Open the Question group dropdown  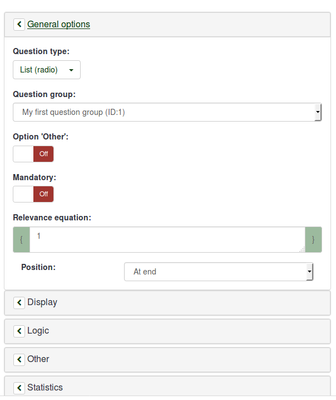click(x=167, y=112)
